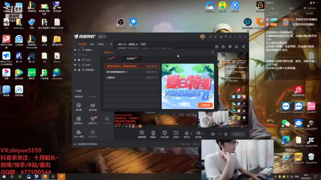Add a 摄像头 camera source

click(x=153, y=134)
